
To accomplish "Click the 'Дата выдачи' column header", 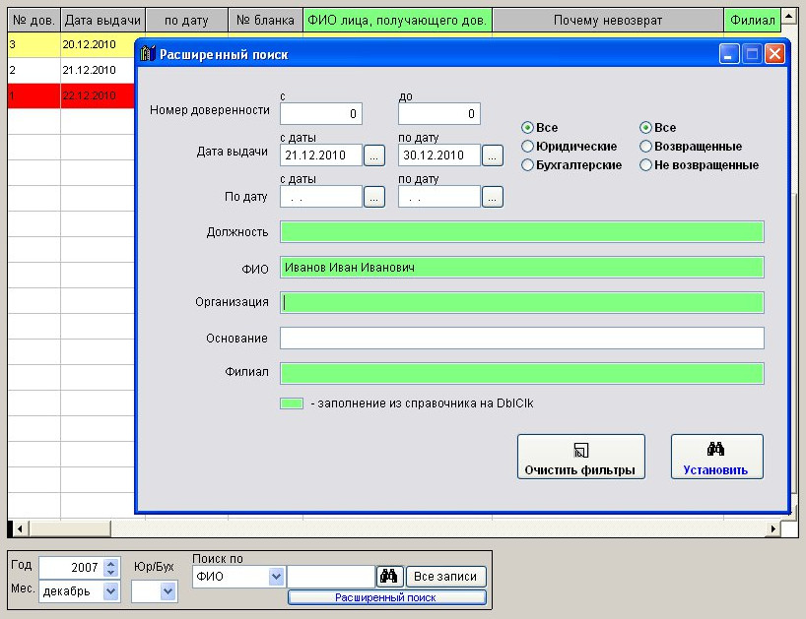I will coord(102,21).
